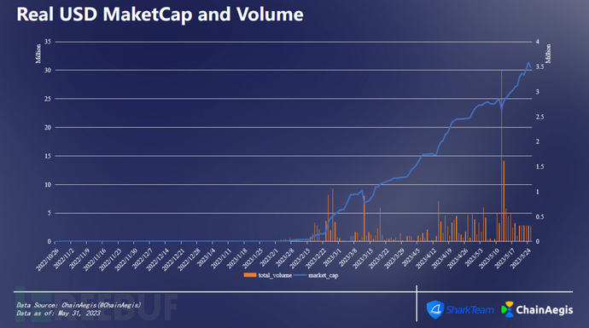
Task: Select the market_cap legend label
Action: (x=323, y=275)
